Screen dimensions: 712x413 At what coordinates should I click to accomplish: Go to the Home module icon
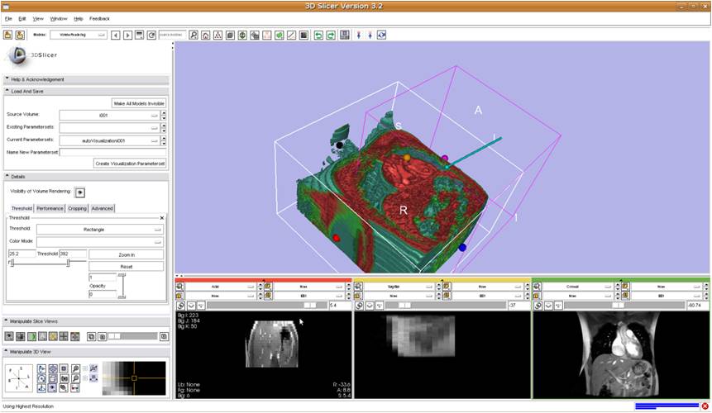(206, 35)
